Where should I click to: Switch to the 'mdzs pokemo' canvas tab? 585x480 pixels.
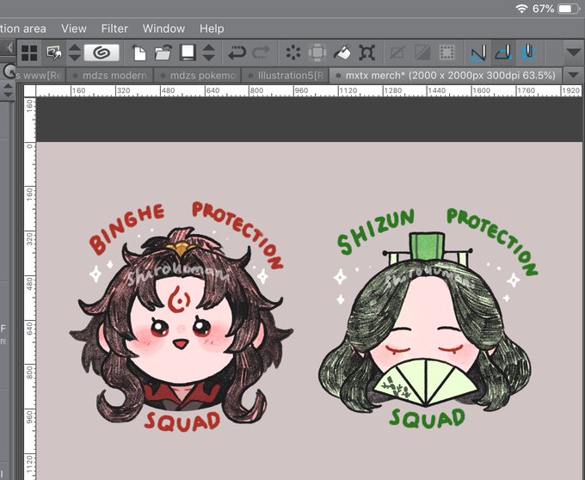coord(198,76)
